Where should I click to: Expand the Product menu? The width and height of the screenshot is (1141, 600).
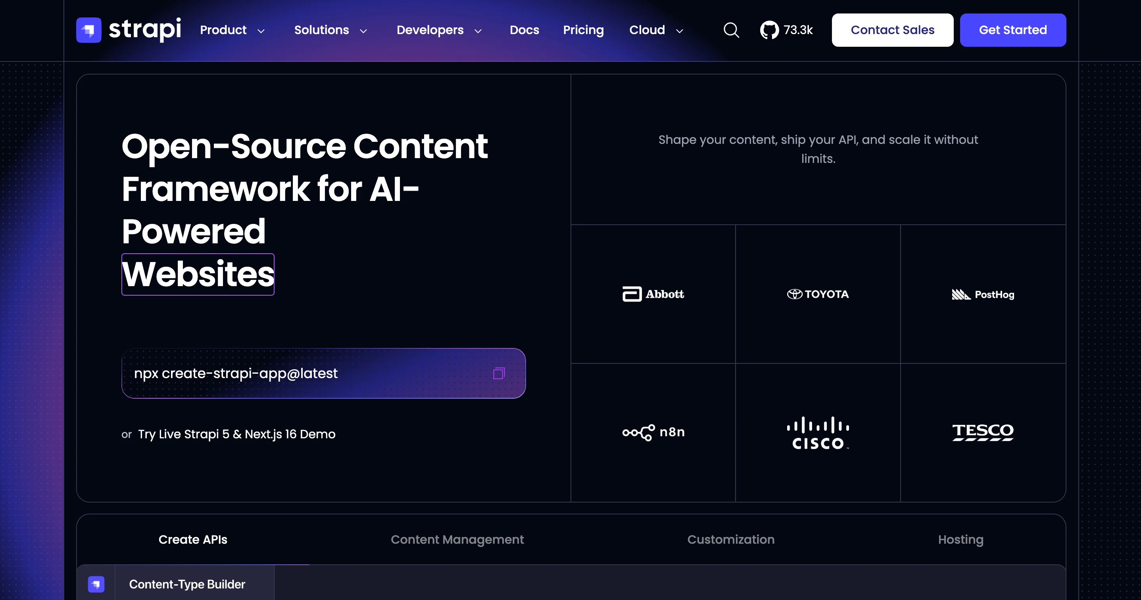tap(232, 30)
